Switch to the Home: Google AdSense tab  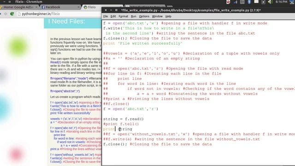tap(18, 7)
